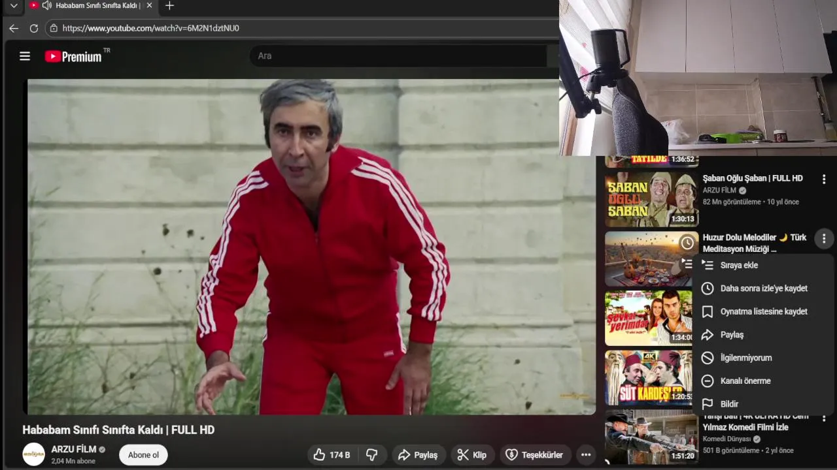Like the video with thumbs up

tap(332, 455)
